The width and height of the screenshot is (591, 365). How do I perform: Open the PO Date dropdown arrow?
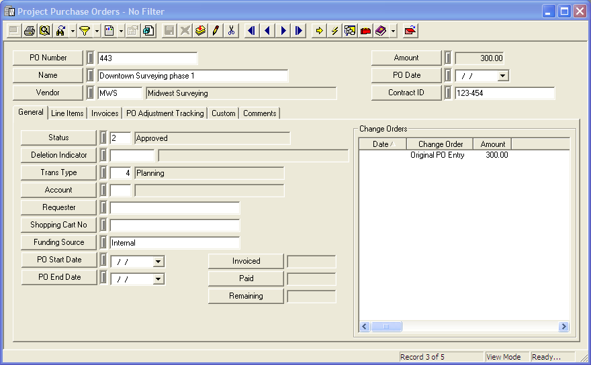(502, 76)
